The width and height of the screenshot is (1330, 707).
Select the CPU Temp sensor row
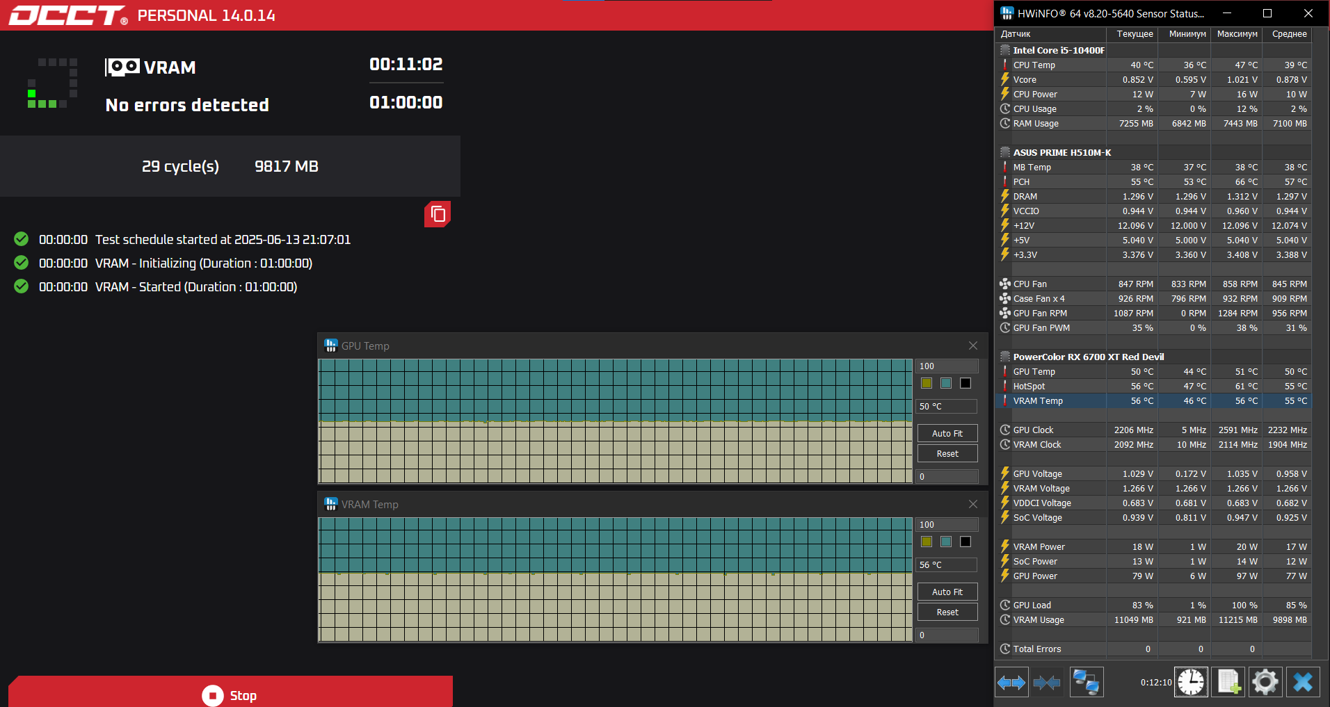click(1154, 65)
